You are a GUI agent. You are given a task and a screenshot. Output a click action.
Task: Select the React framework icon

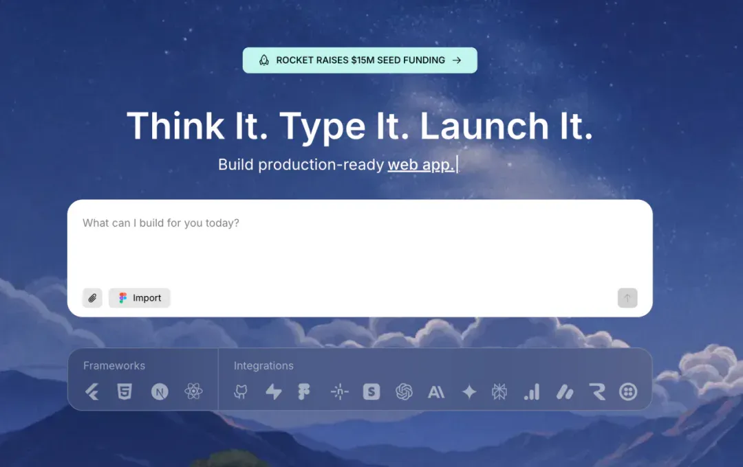click(x=193, y=391)
